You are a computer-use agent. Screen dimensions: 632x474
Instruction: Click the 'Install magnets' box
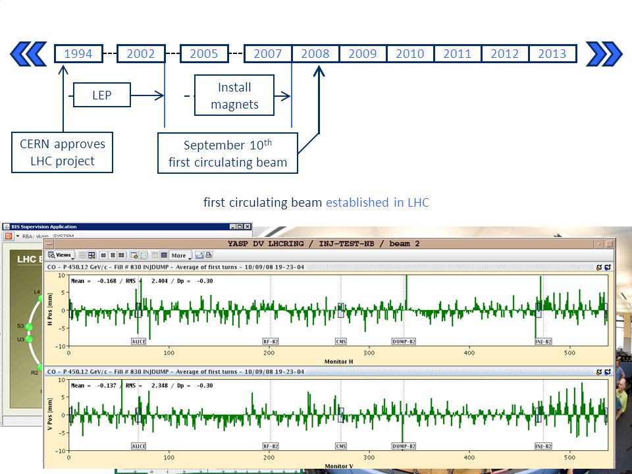(x=234, y=95)
